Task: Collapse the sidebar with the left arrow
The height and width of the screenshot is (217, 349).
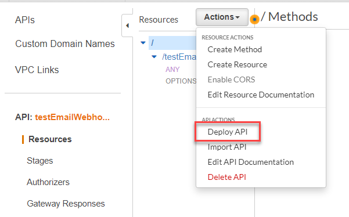Action: coord(127,26)
